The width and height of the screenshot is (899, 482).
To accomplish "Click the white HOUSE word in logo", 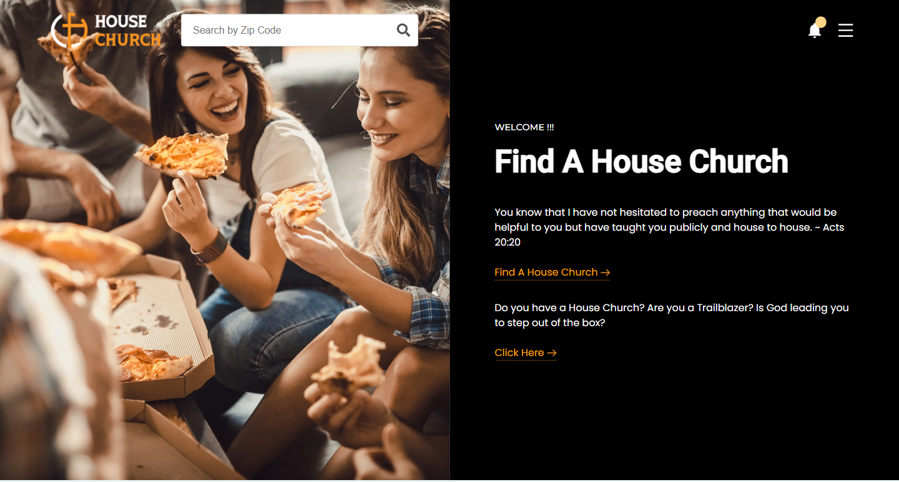I will pos(121,22).
